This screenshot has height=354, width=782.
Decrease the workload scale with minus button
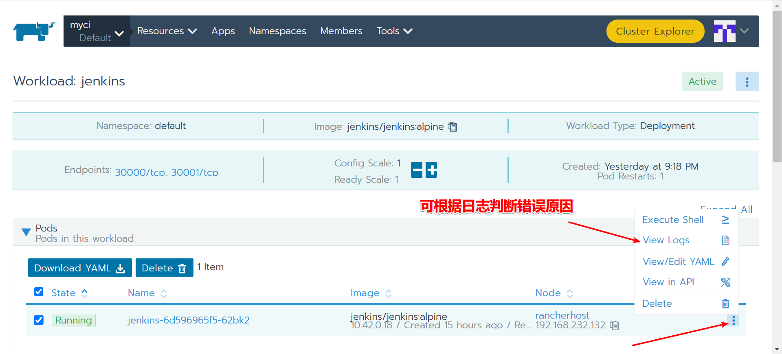(x=417, y=170)
